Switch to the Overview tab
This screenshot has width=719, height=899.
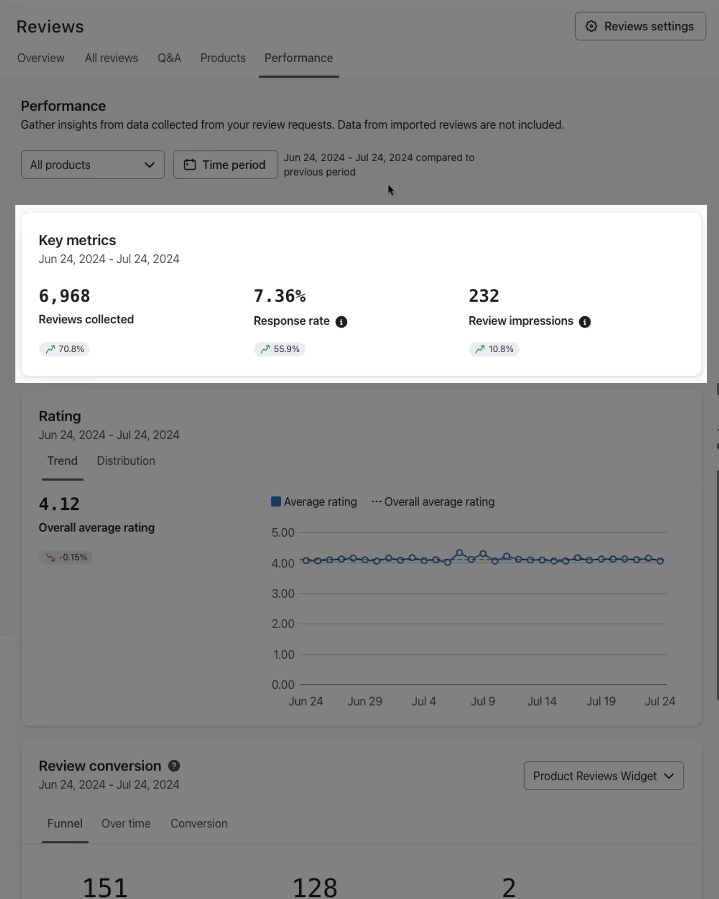(41, 58)
